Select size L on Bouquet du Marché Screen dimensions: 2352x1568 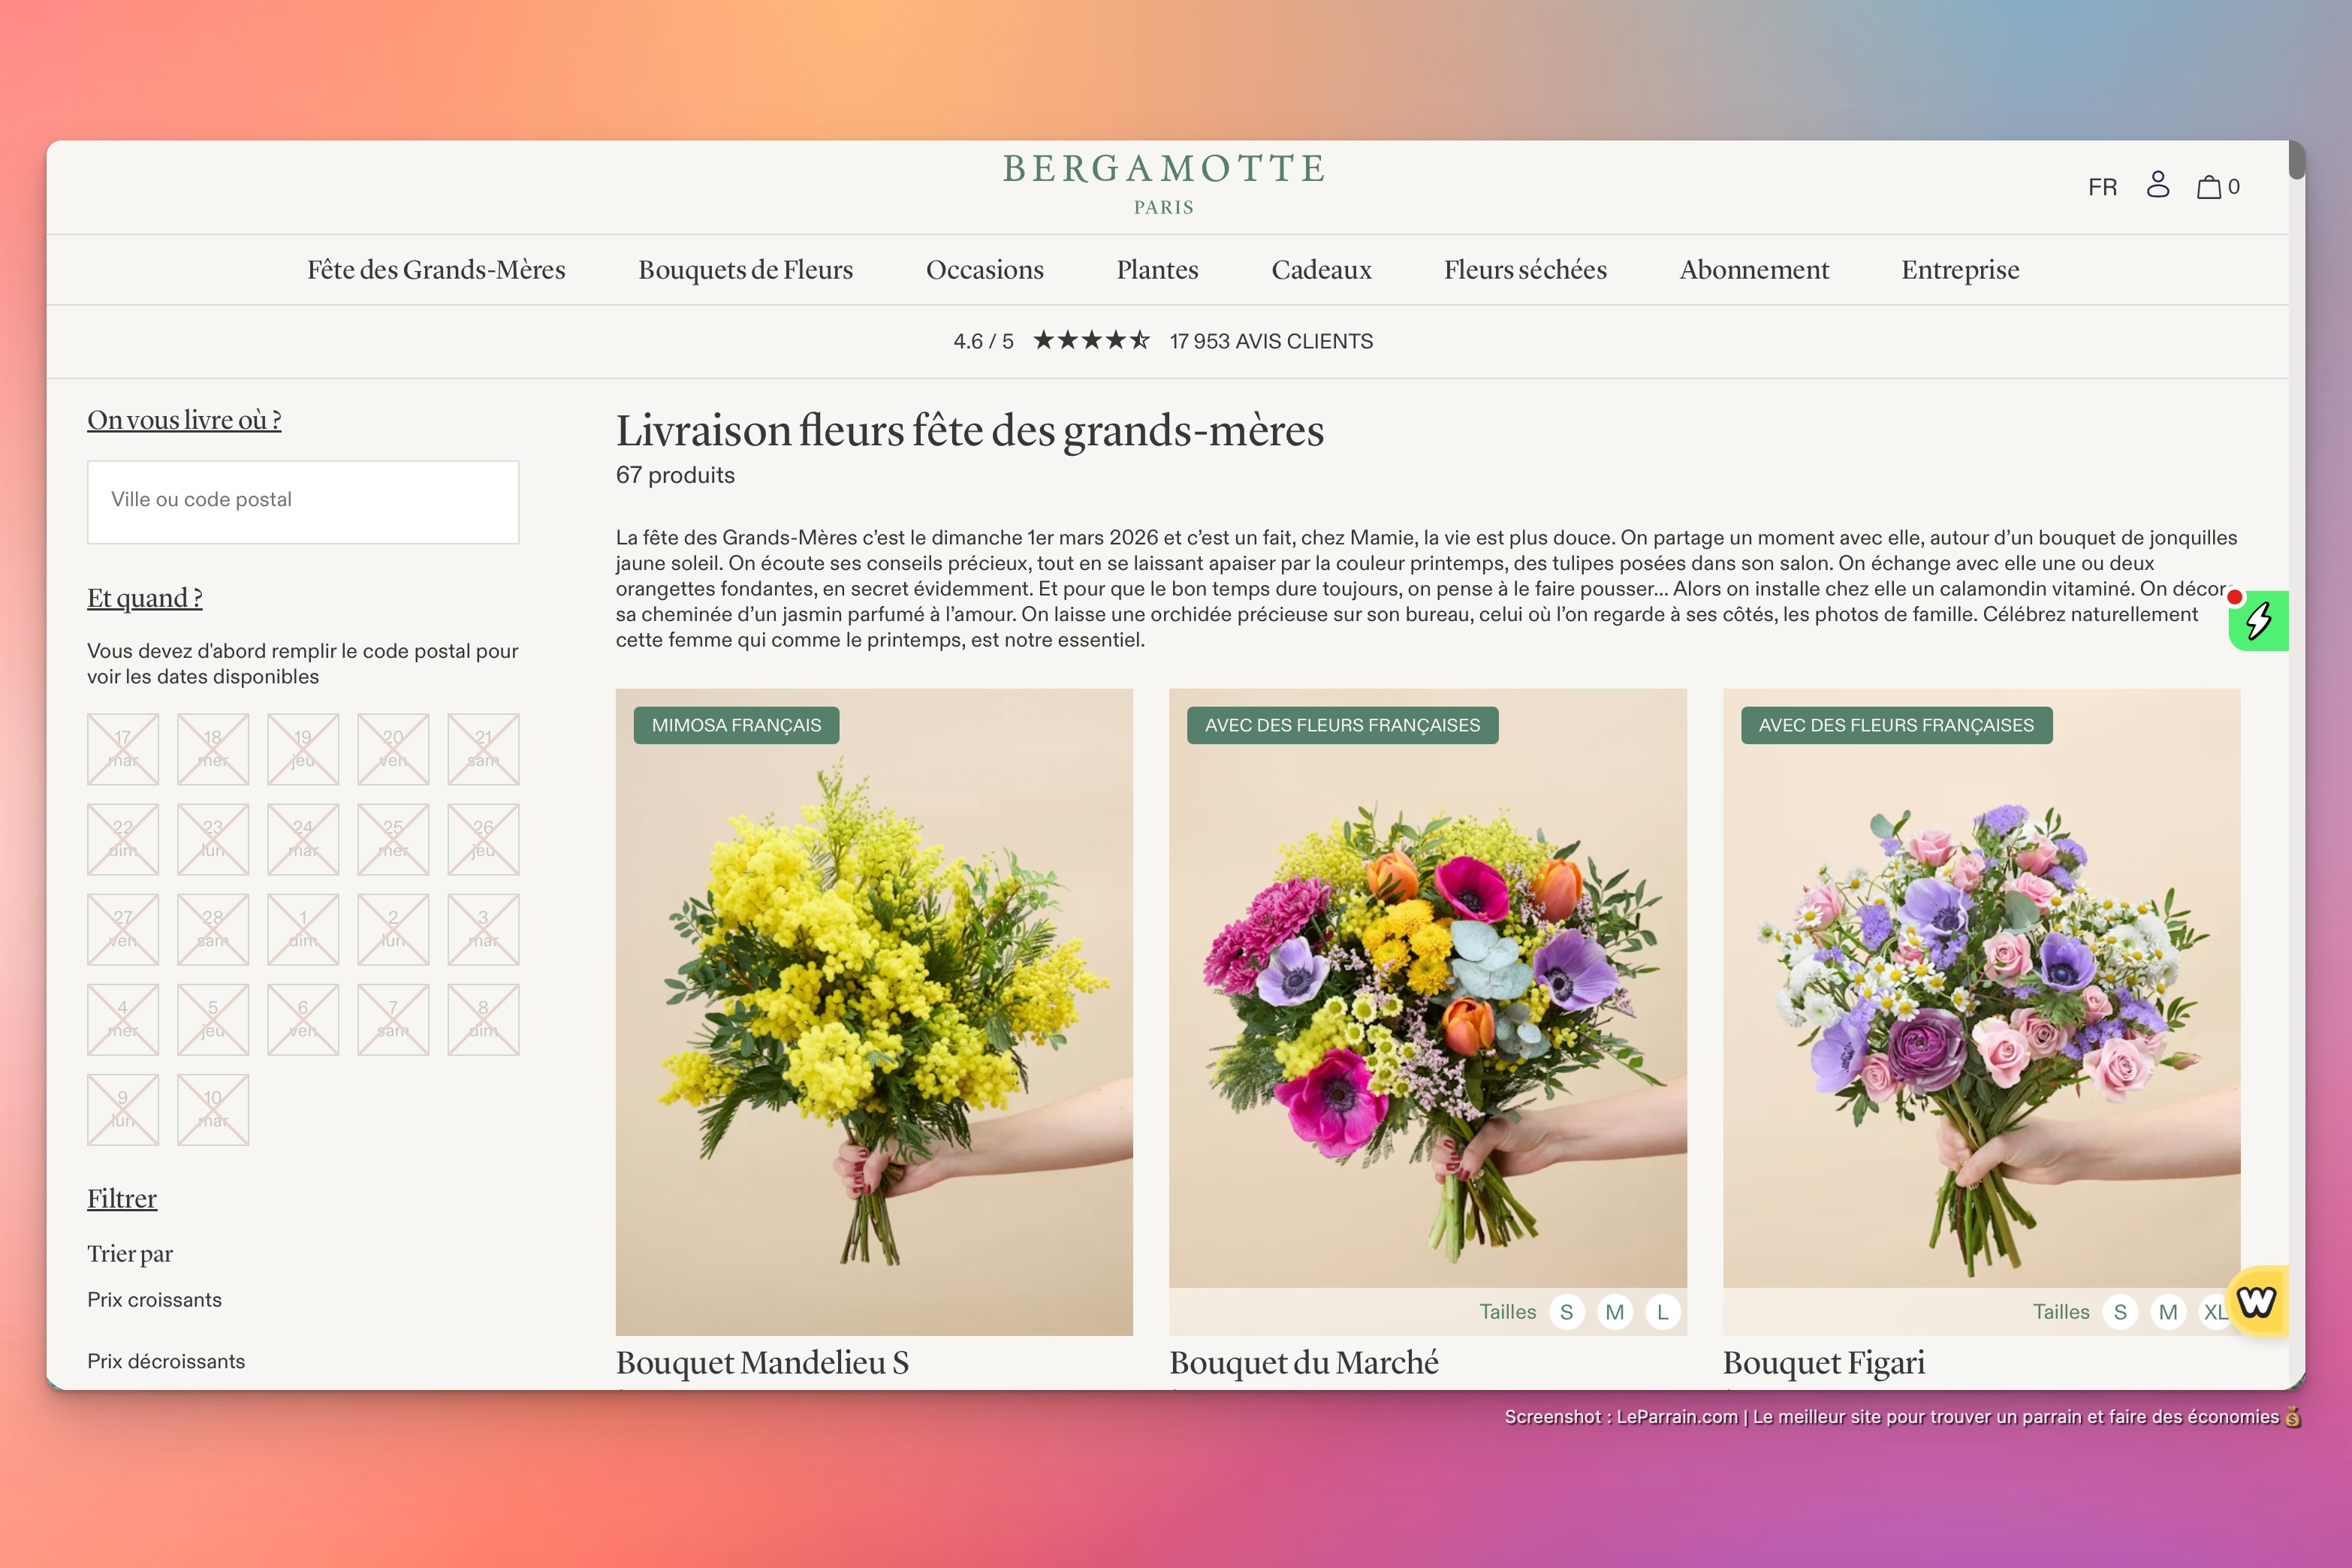tap(1662, 1312)
